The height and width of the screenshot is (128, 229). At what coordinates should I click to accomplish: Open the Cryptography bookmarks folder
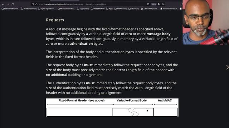click(83, 9)
